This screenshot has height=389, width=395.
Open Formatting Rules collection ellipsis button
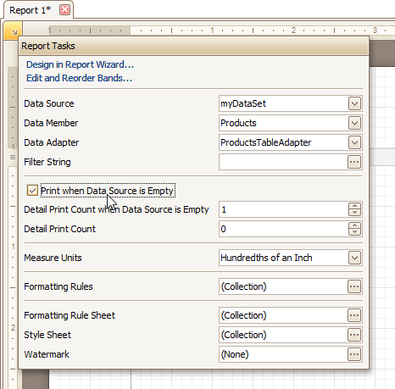click(x=354, y=286)
